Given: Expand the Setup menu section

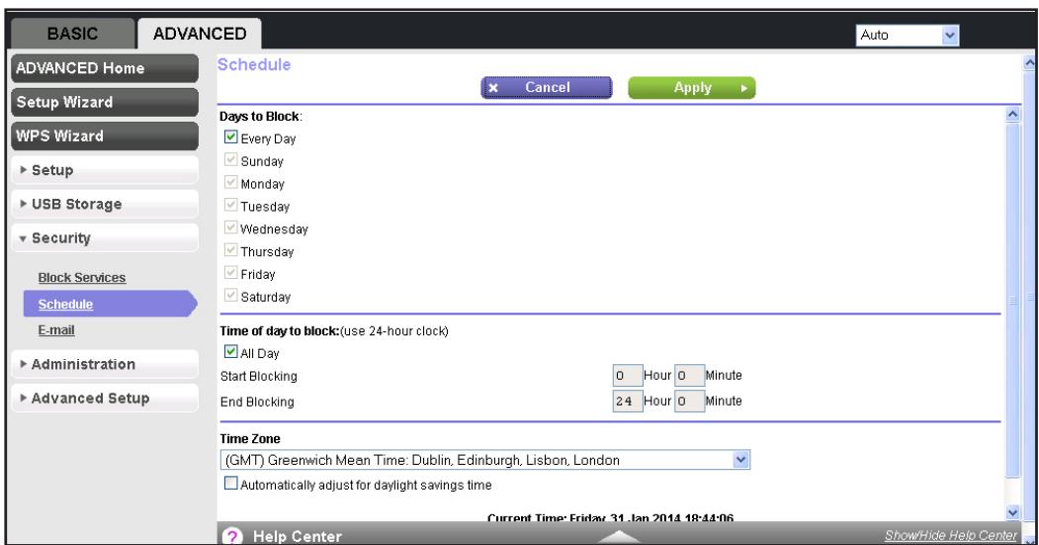Looking at the screenshot, I should [105, 170].
